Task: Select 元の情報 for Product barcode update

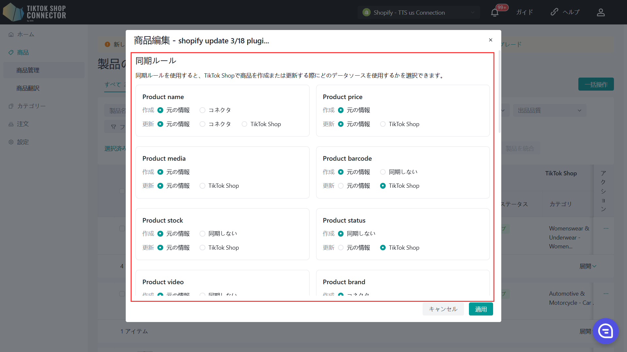Action: point(341,186)
